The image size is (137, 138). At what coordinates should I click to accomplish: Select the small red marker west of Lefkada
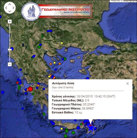point(17,83)
